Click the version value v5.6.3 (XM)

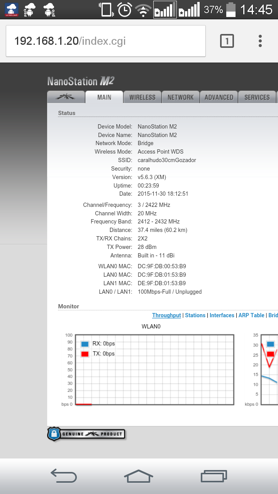(x=152, y=177)
